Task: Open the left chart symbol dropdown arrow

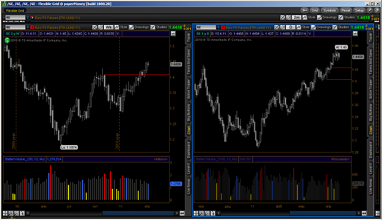Action: (x=28, y=27)
